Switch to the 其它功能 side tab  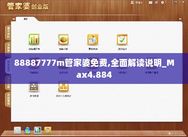coord(8,83)
